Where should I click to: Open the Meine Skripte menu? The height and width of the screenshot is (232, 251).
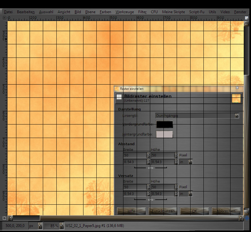point(173,12)
